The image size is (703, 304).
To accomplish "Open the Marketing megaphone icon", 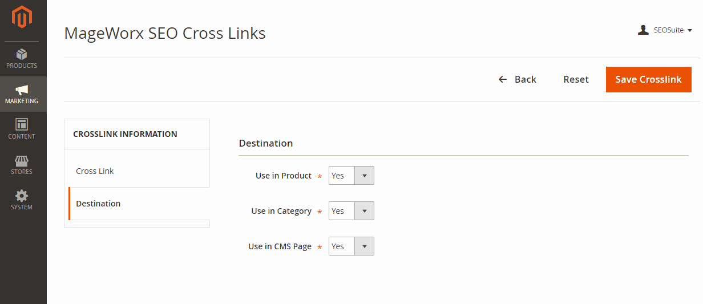I will (x=22, y=90).
